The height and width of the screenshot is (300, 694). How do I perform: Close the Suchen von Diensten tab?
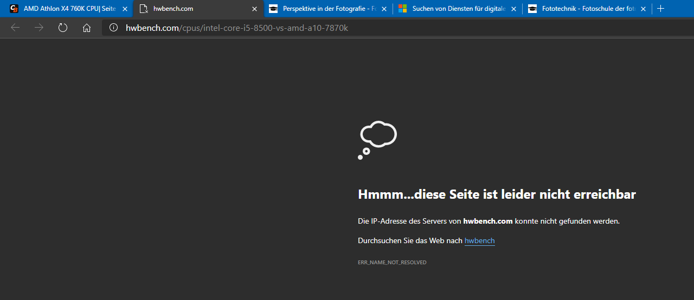click(514, 9)
